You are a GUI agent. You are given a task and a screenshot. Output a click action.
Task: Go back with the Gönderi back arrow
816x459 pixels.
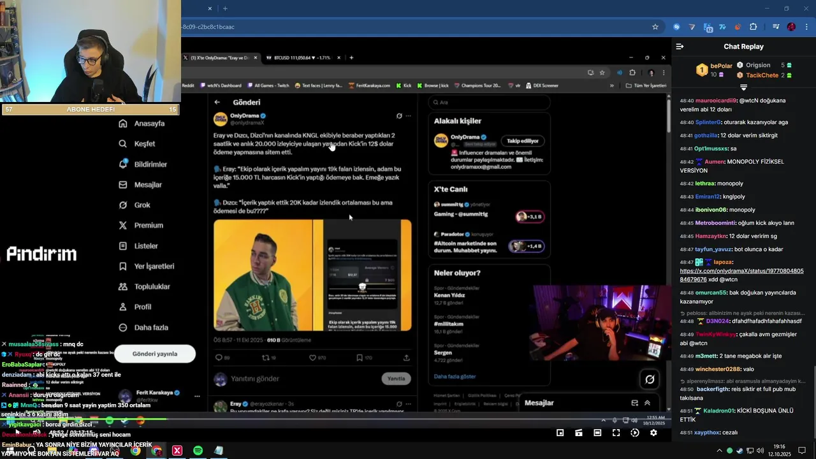(x=217, y=102)
